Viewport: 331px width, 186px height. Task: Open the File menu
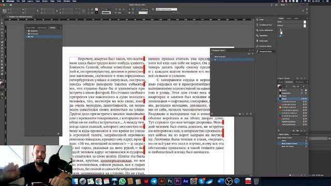tap(18, 1)
